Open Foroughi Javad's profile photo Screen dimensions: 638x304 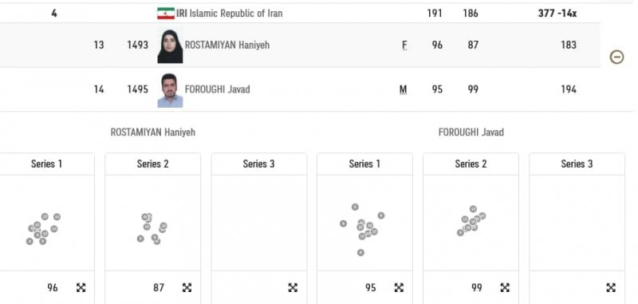click(x=170, y=90)
